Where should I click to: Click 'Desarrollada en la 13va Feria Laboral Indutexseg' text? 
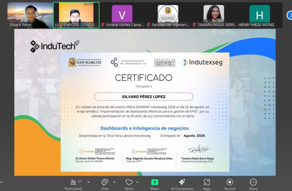[x=115, y=136]
